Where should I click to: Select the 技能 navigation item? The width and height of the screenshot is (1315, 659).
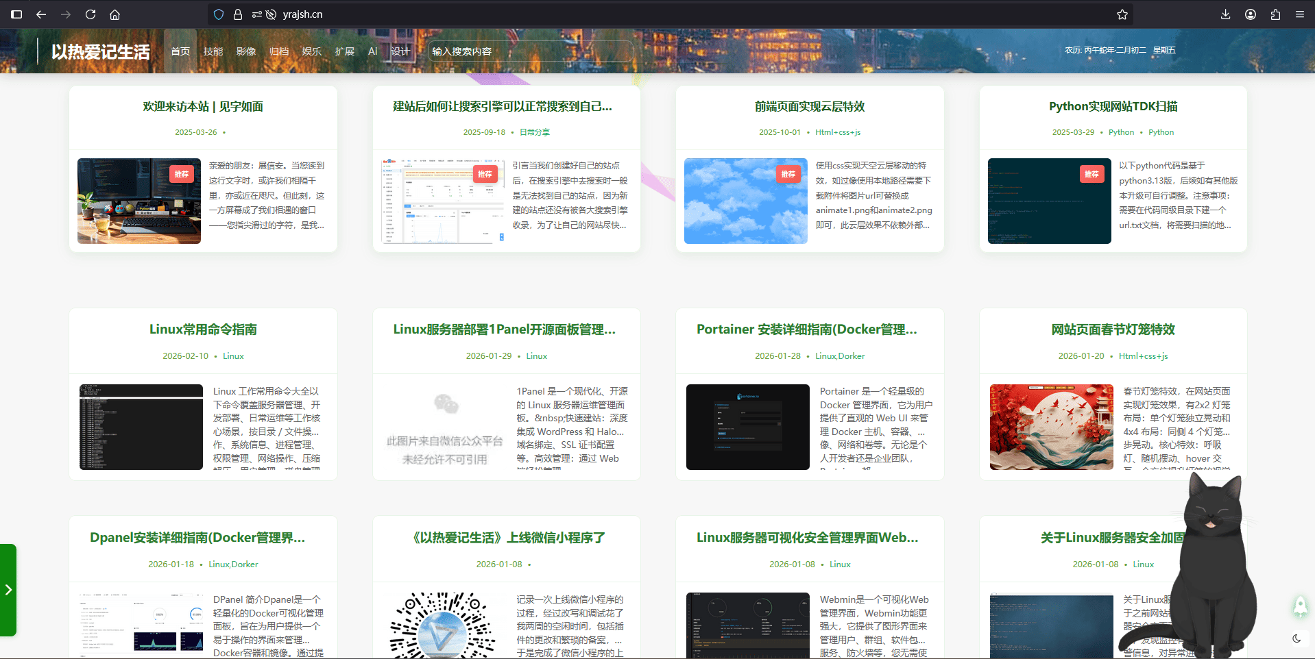pos(213,51)
